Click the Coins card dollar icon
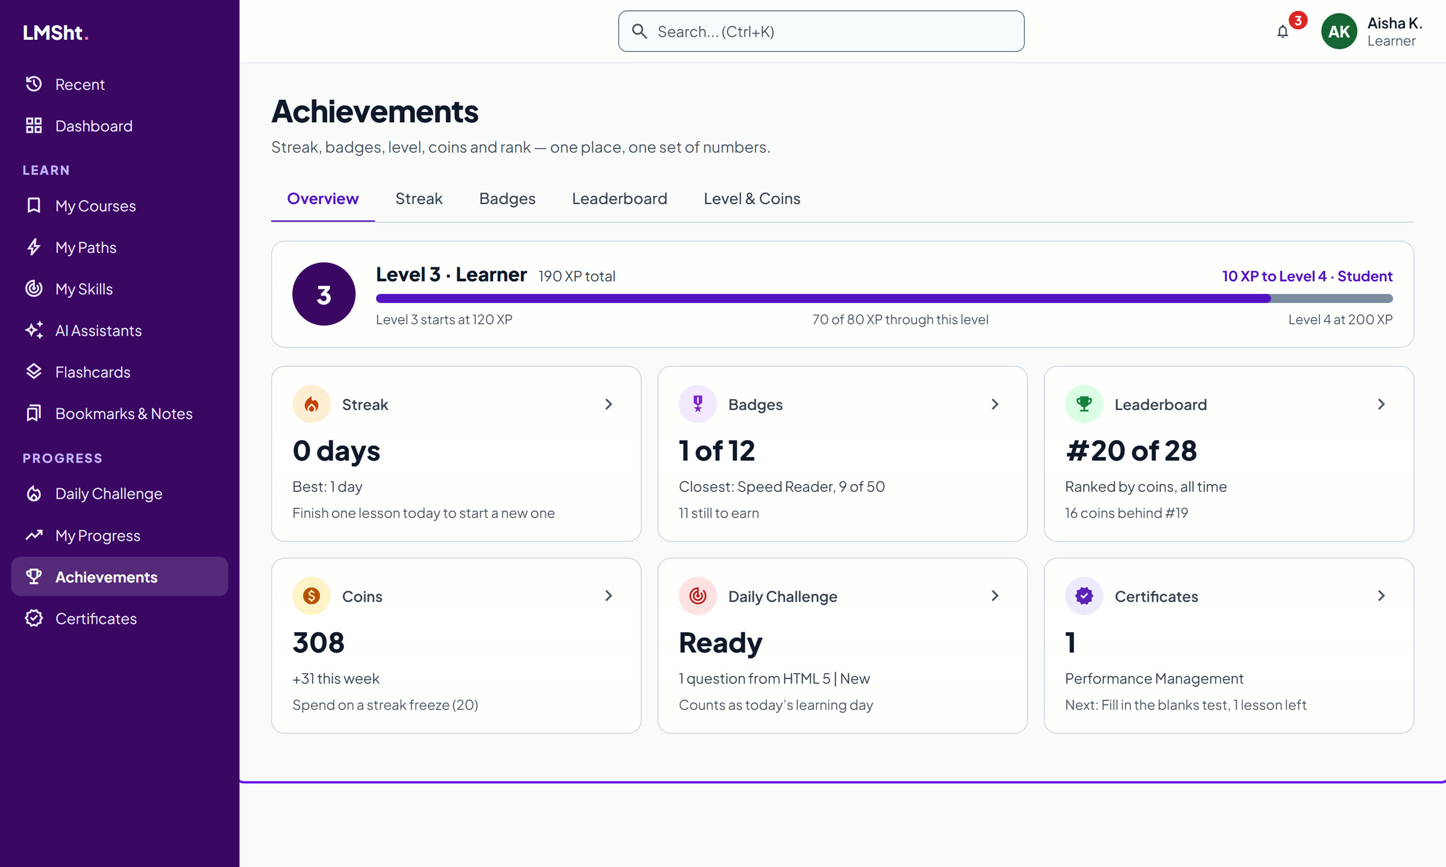Viewport: 1446px width, 867px height. click(311, 596)
